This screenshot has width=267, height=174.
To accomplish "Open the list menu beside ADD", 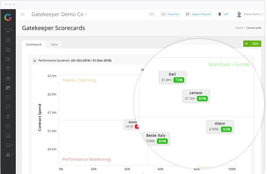I will click(246, 44).
